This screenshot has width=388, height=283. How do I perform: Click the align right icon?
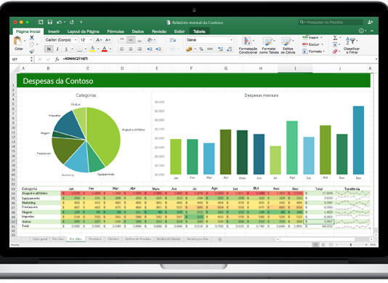click(x=140, y=49)
